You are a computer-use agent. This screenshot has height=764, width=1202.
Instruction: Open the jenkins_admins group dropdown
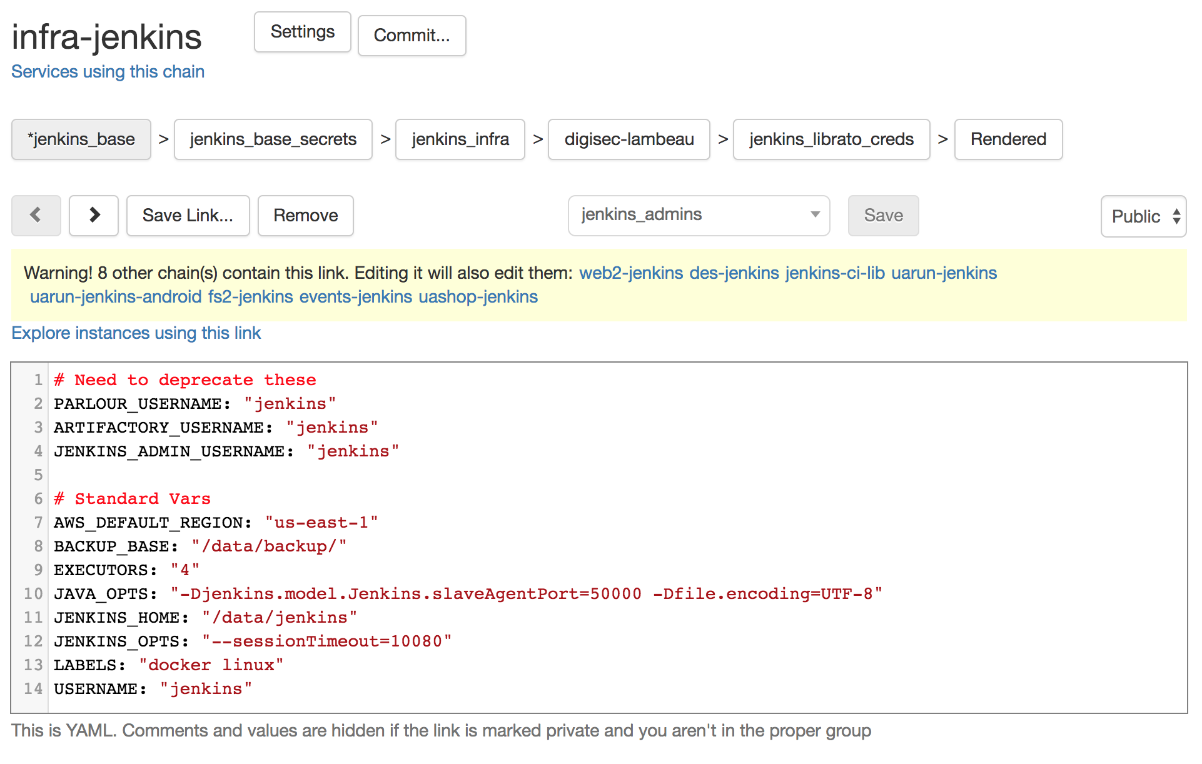pyautogui.click(x=698, y=216)
